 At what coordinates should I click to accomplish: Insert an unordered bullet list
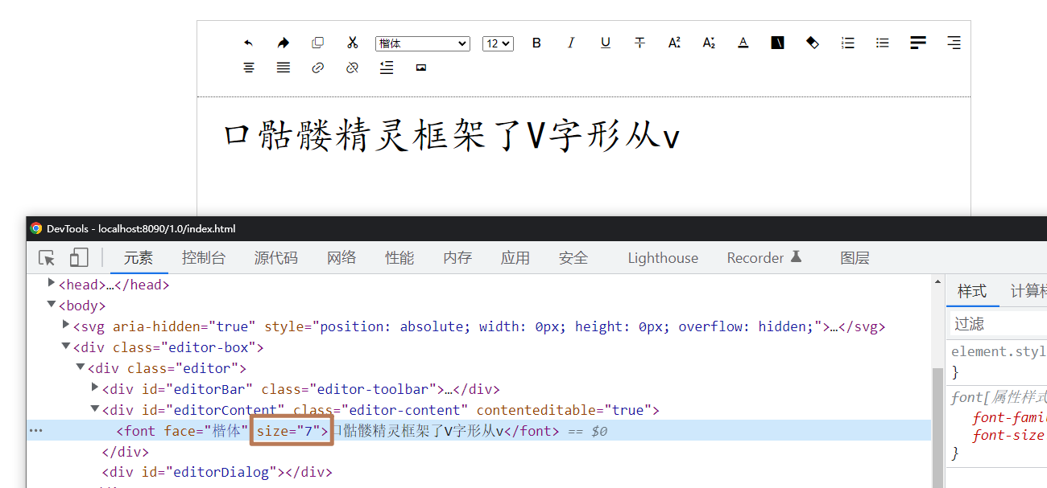(x=882, y=43)
